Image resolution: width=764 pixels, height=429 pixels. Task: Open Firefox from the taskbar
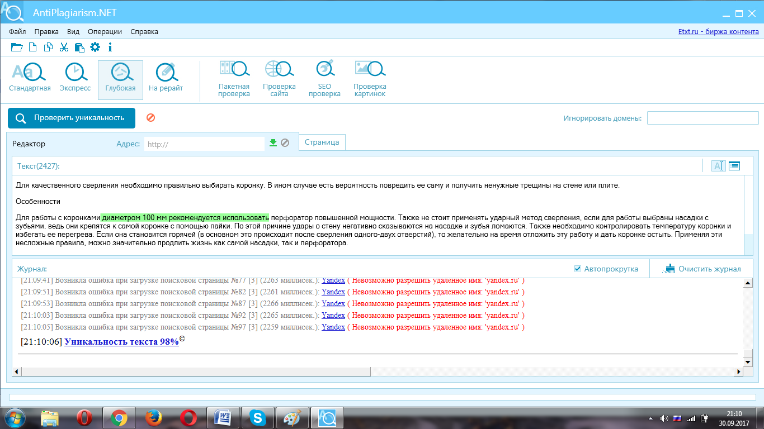[153, 418]
